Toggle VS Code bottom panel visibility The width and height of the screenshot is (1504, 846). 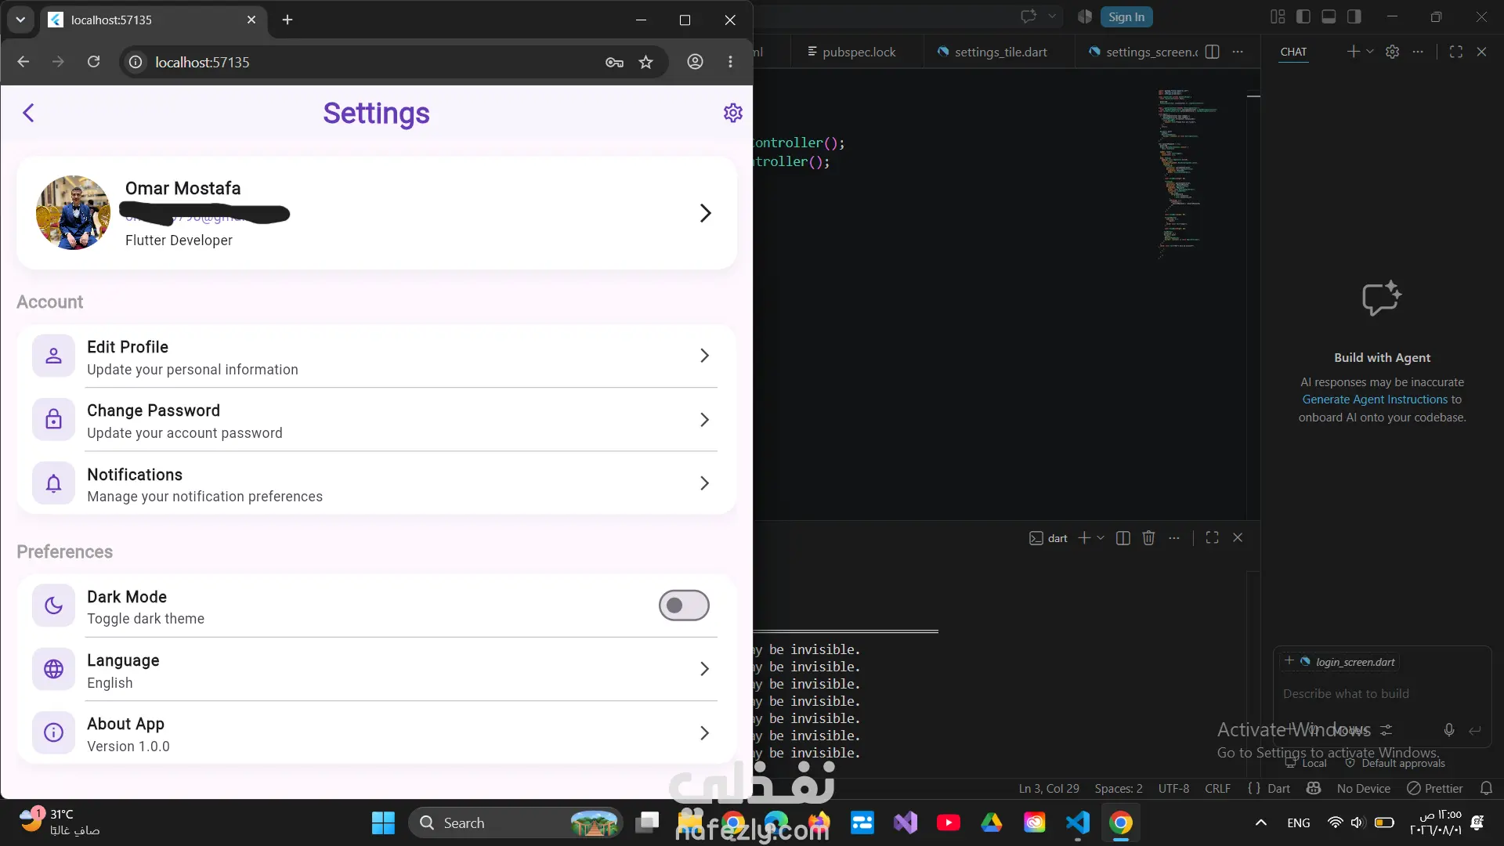pyautogui.click(x=1329, y=16)
